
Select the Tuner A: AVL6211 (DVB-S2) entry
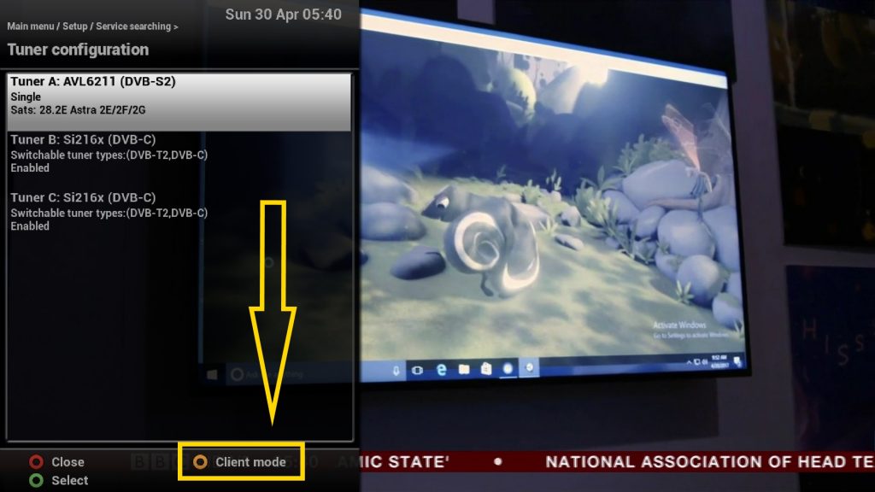(x=179, y=102)
